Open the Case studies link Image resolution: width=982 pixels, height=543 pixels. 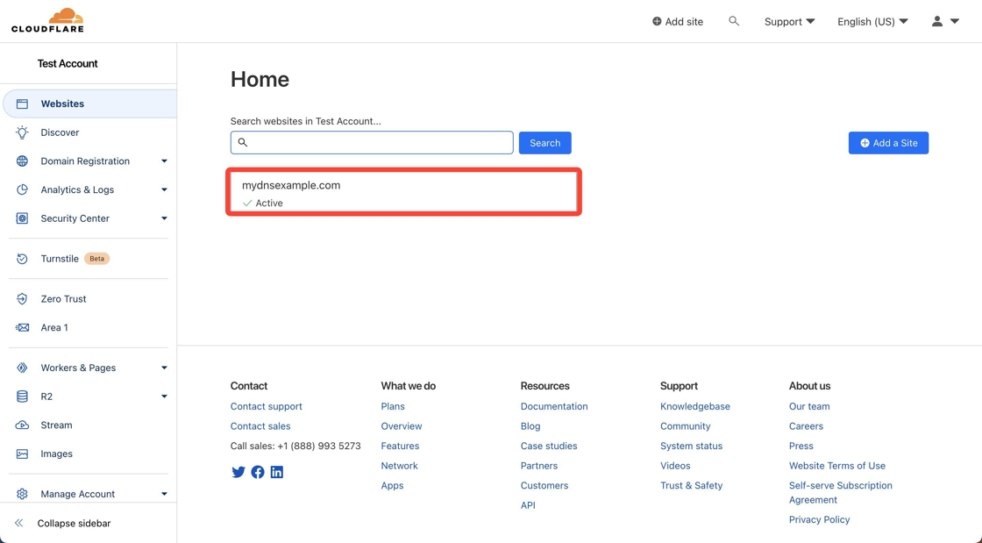click(549, 446)
